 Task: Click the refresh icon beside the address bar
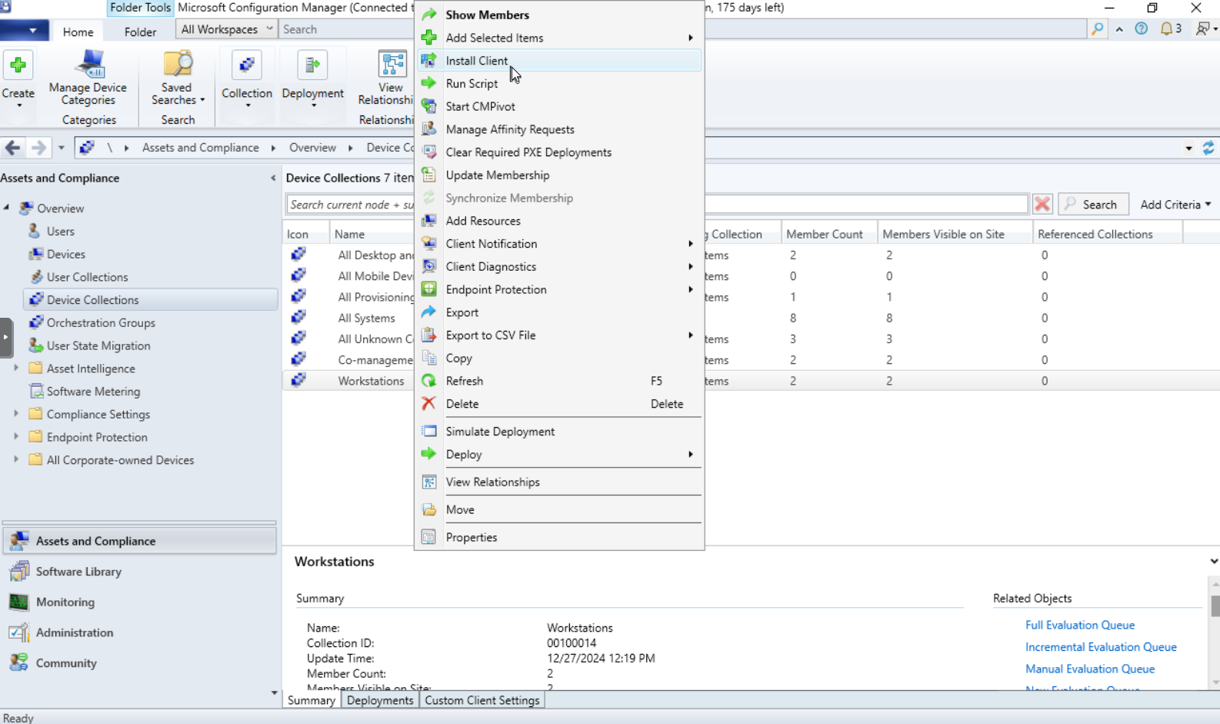pos(1208,148)
